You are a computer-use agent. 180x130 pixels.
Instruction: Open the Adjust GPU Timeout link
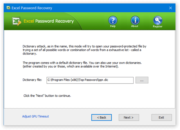point(35,116)
